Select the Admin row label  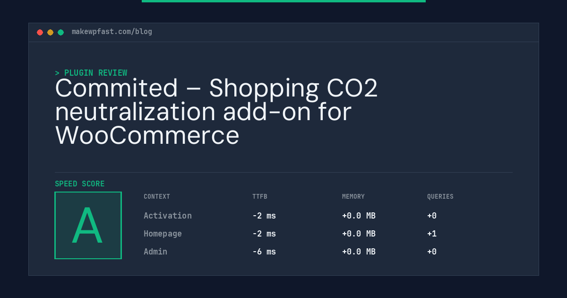click(x=155, y=252)
